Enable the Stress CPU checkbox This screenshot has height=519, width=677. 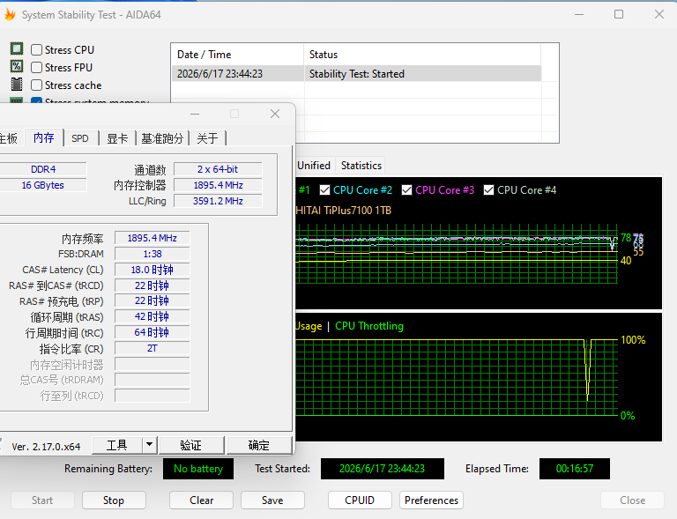(x=37, y=50)
